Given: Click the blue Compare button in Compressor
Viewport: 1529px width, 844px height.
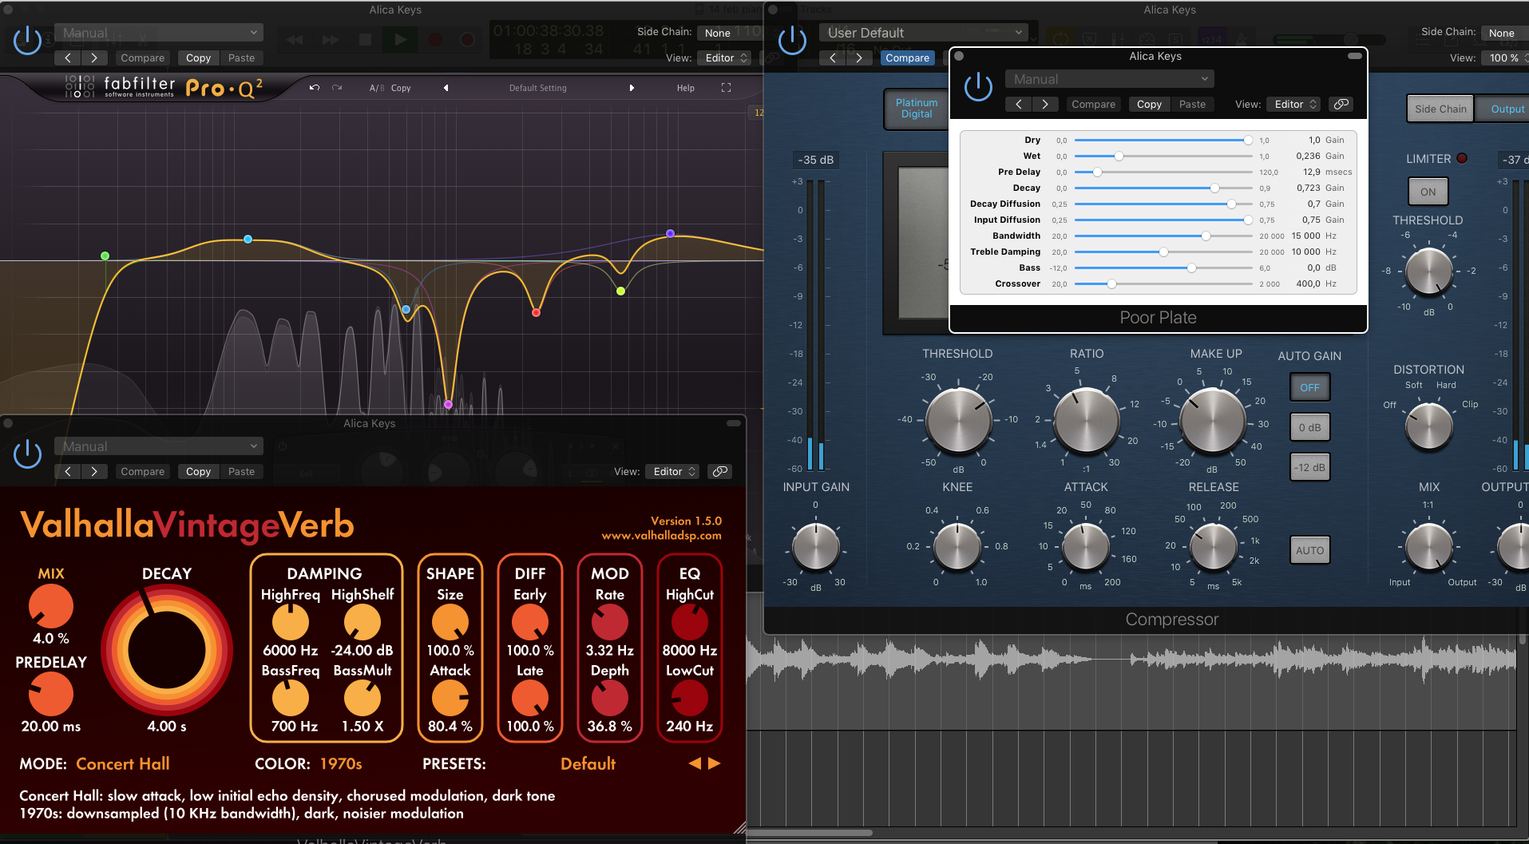Looking at the screenshot, I should pos(907,58).
